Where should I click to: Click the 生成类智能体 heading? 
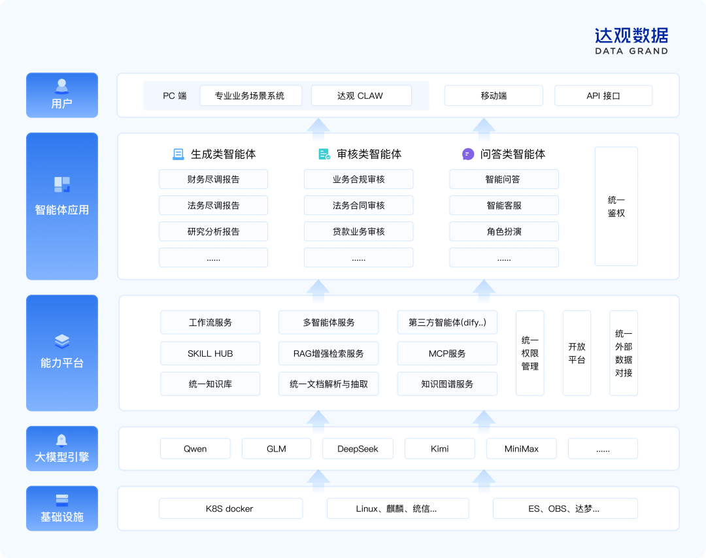(224, 154)
